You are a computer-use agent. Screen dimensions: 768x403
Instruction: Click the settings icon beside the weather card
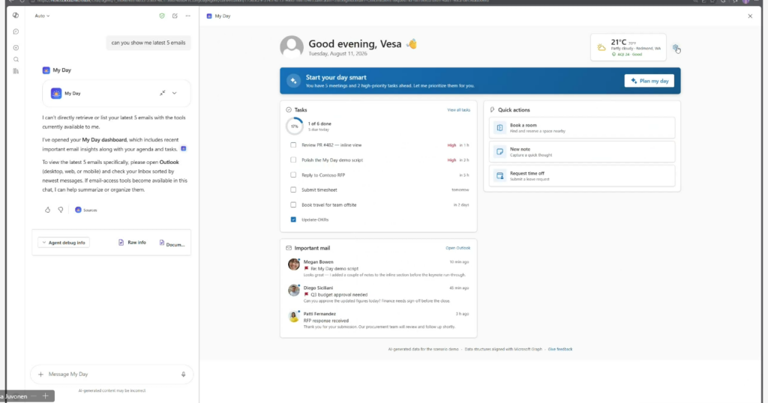click(676, 48)
